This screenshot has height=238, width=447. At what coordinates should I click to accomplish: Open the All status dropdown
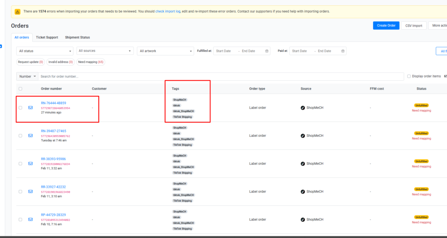45,51
